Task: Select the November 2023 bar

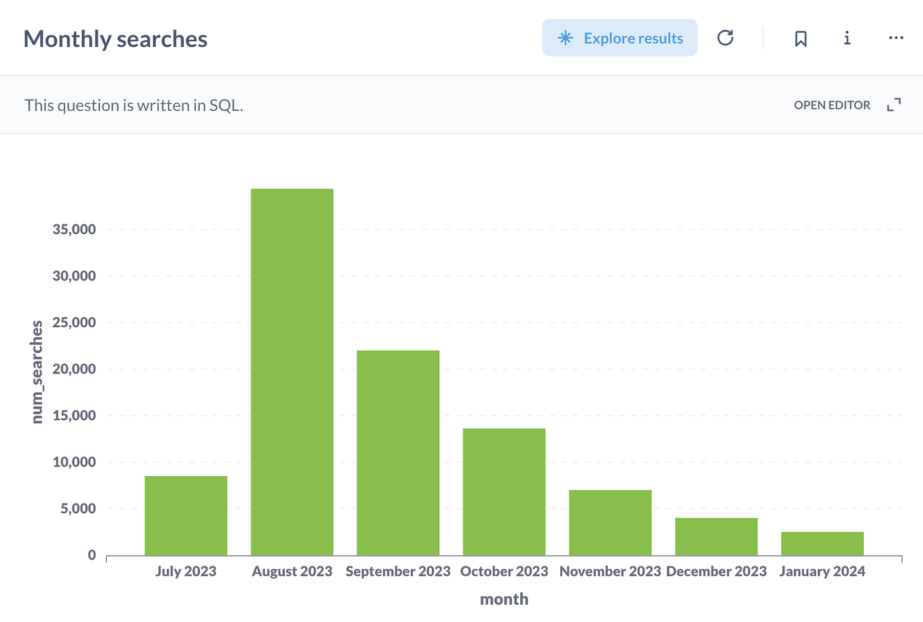Action: click(610, 522)
